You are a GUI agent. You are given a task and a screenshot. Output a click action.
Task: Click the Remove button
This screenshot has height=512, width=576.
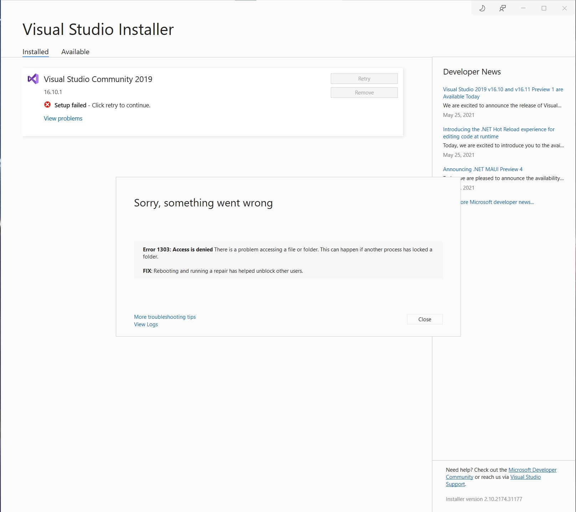pyautogui.click(x=364, y=92)
